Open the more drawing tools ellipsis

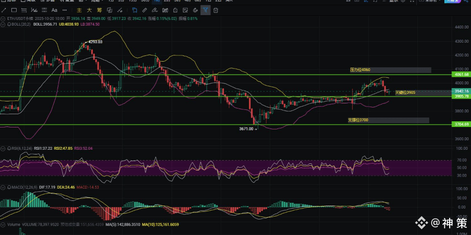coord(65,10)
